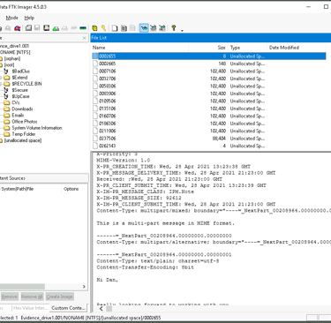Select the $Extend folder
This screenshot has height=323, width=331.
pyautogui.click(x=19, y=78)
